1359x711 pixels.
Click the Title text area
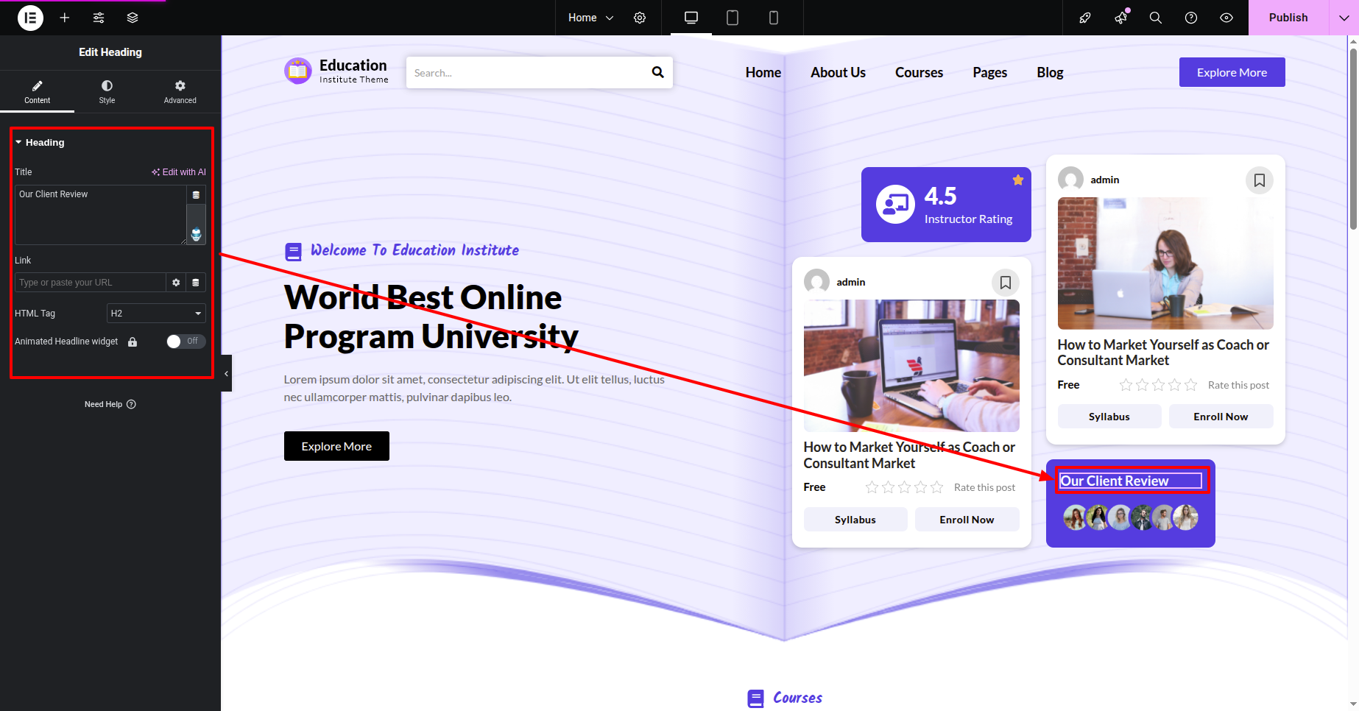(x=100, y=215)
